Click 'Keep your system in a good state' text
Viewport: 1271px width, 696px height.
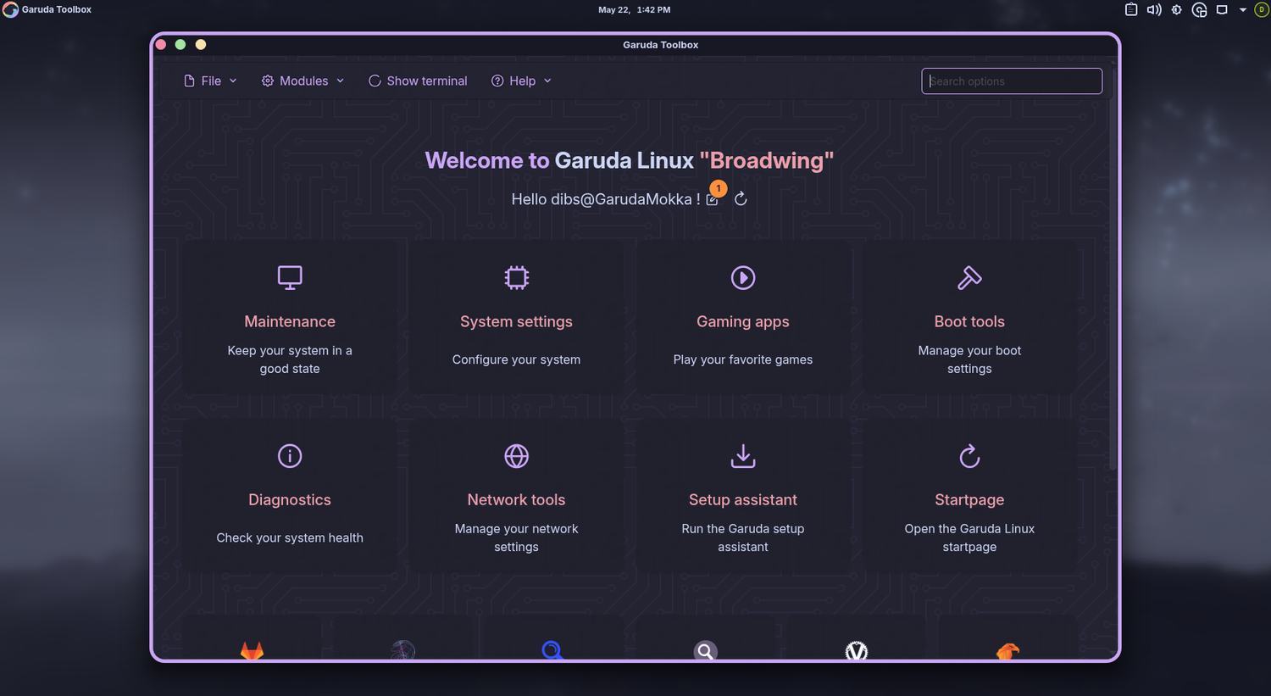(x=290, y=359)
